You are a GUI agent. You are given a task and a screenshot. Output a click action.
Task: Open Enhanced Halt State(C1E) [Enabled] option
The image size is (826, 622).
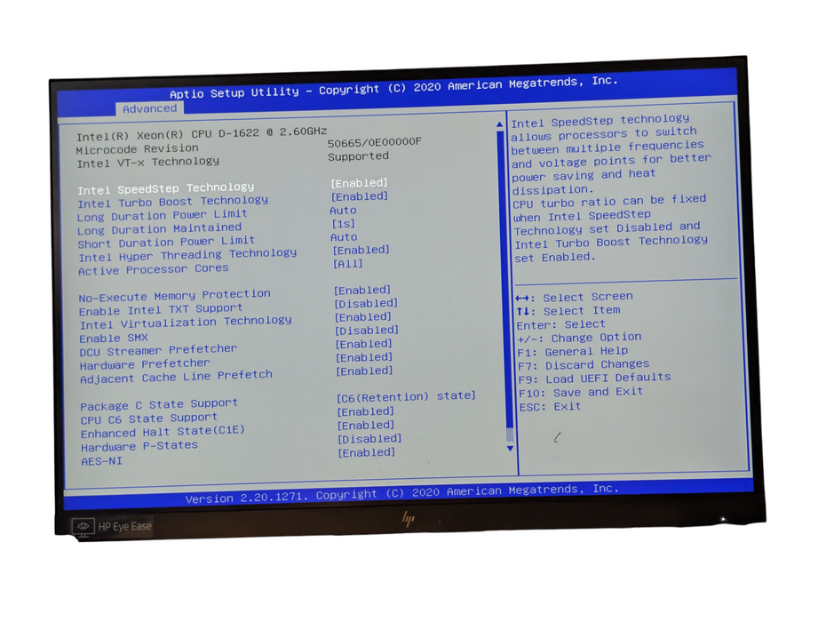click(x=366, y=426)
